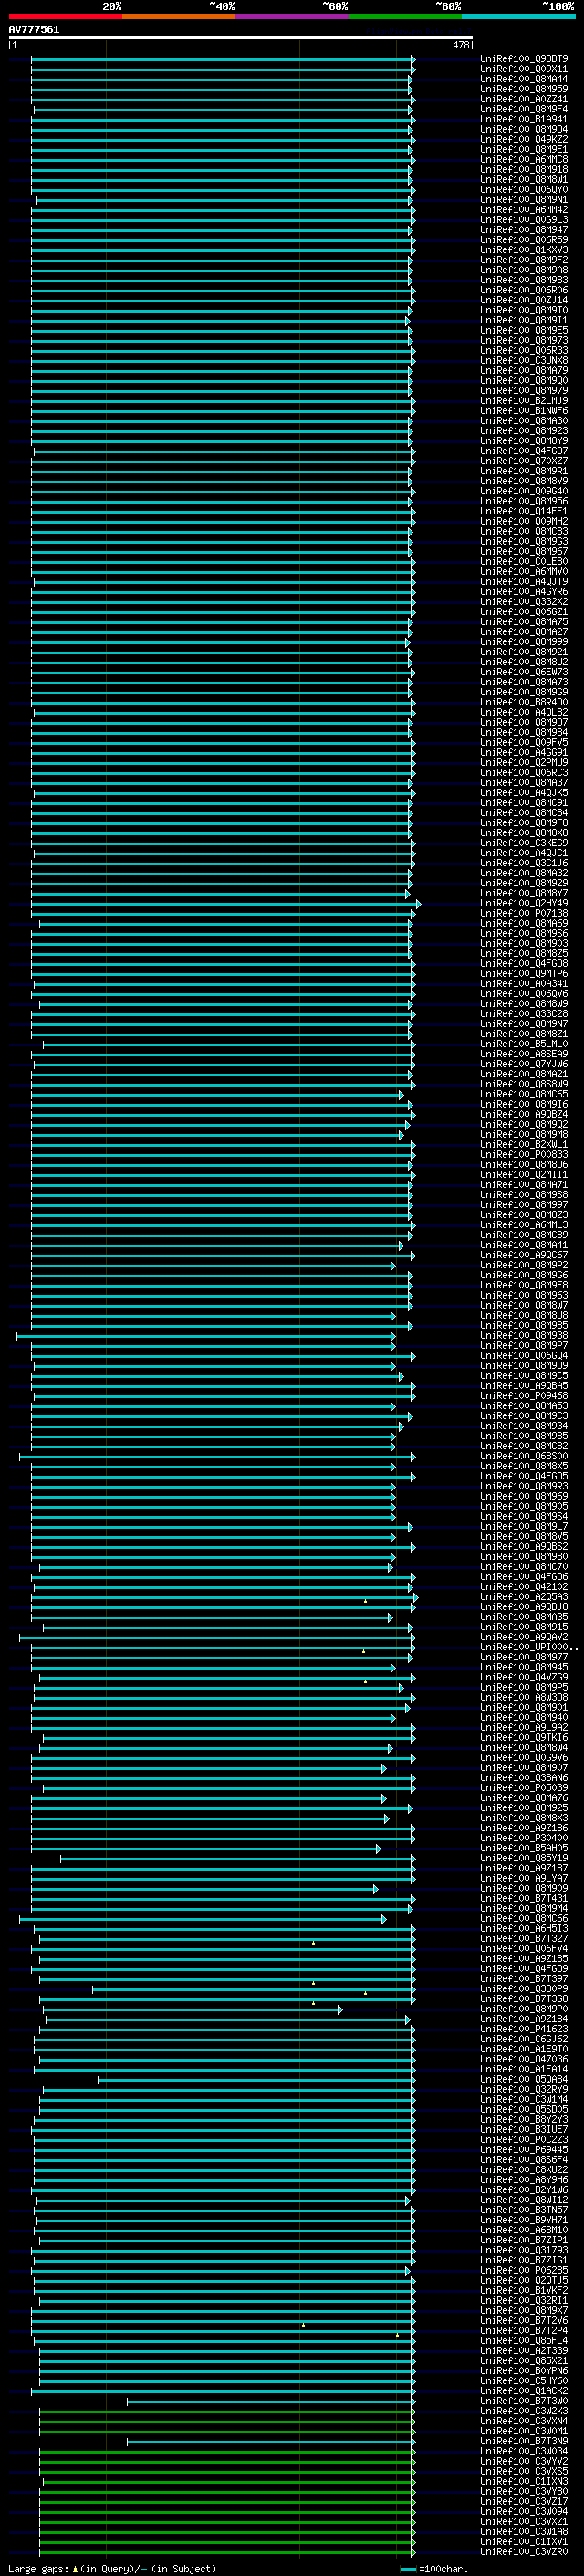The width and height of the screenshot is (584, 2576).
Task: Select the UniRef100_Q06QY0 label
Action: 524,190
